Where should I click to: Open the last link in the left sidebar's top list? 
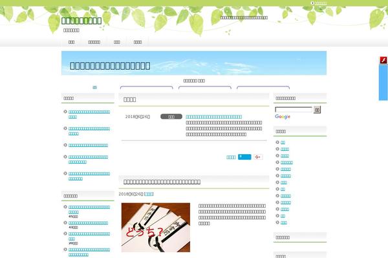pyautogui.click(x=89, y=176)
